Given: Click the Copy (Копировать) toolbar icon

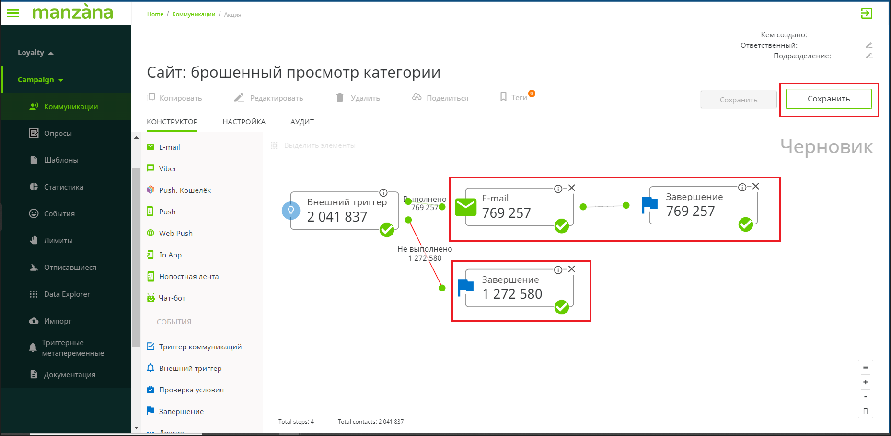Looking at the screenshot, I should point(150,98).
